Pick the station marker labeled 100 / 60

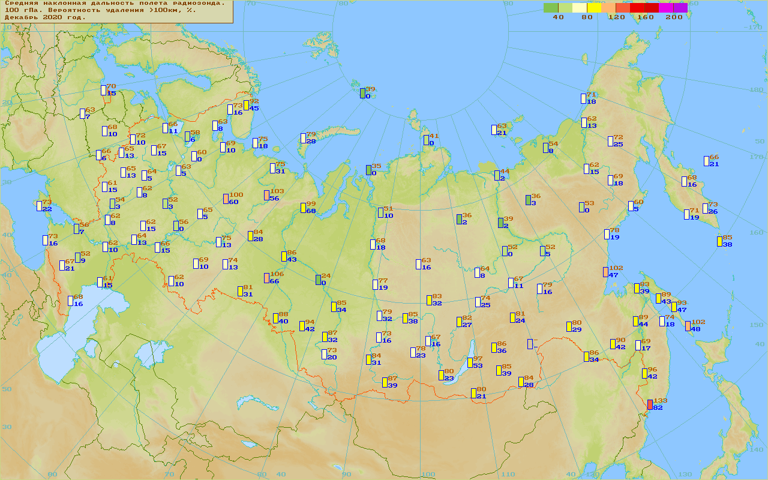[226, 199]
